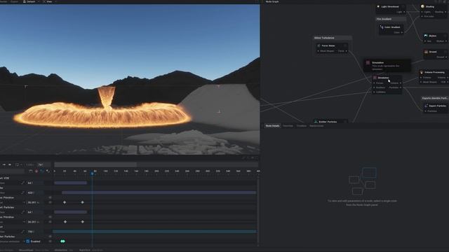Click the key icon on second 36.051 row
This screenshot has height=252, width=449.
click(x=50, y=222)
